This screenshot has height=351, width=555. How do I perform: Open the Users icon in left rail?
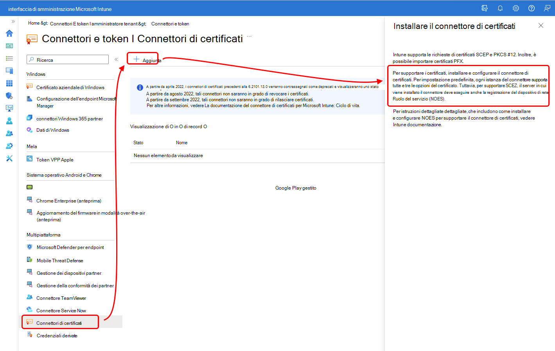[9, 121]
